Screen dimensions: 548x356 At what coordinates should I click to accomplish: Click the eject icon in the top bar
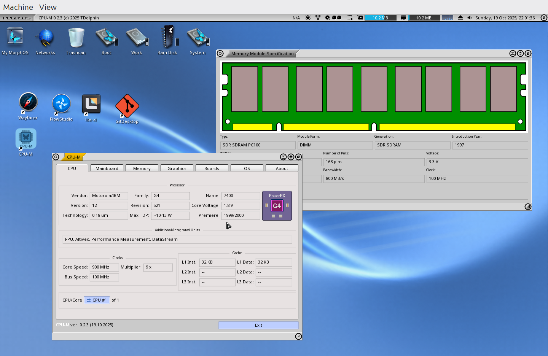pos(460,18)
